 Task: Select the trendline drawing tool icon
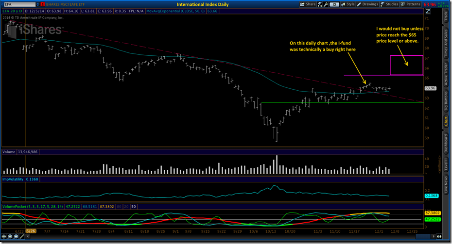pos(22,237)
